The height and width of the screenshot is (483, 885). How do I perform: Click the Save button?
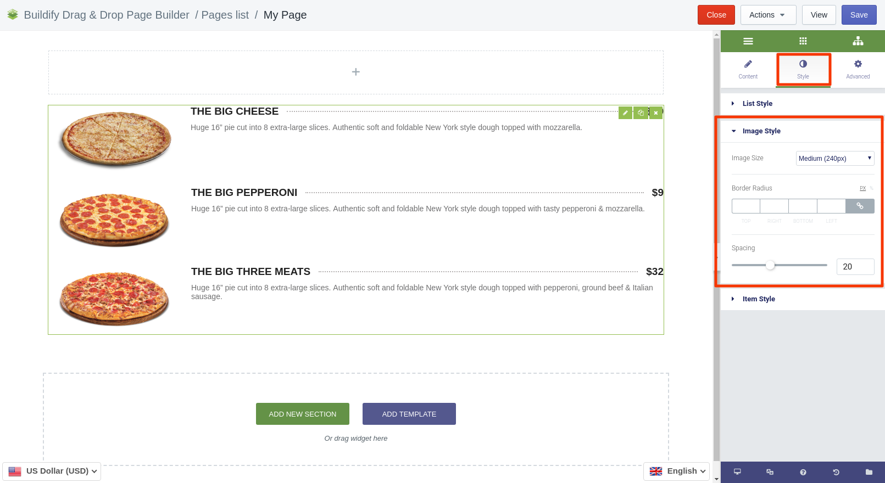point(859,15)
